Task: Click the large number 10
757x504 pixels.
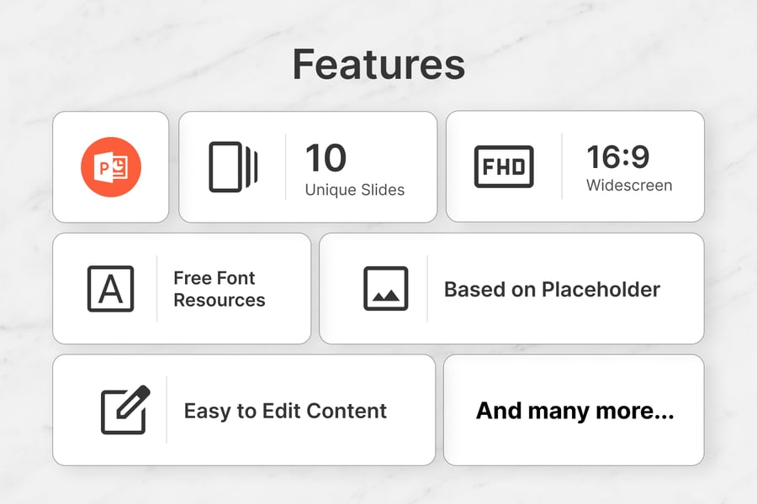Action: tap(326, 158)
